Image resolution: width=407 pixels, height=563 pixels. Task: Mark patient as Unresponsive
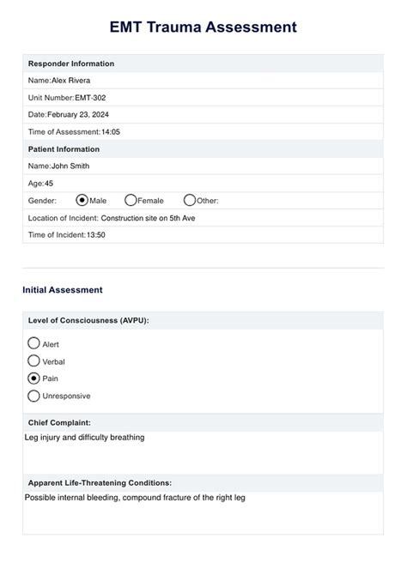[x=33, y=396]
